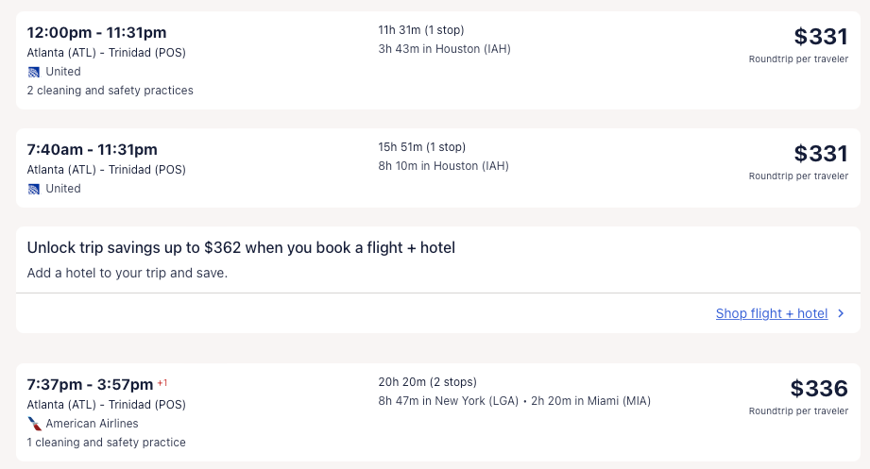Click the $331 price on the 11h 31m flight
Viewport: 870px width, 469px height.
click(821, 37)
